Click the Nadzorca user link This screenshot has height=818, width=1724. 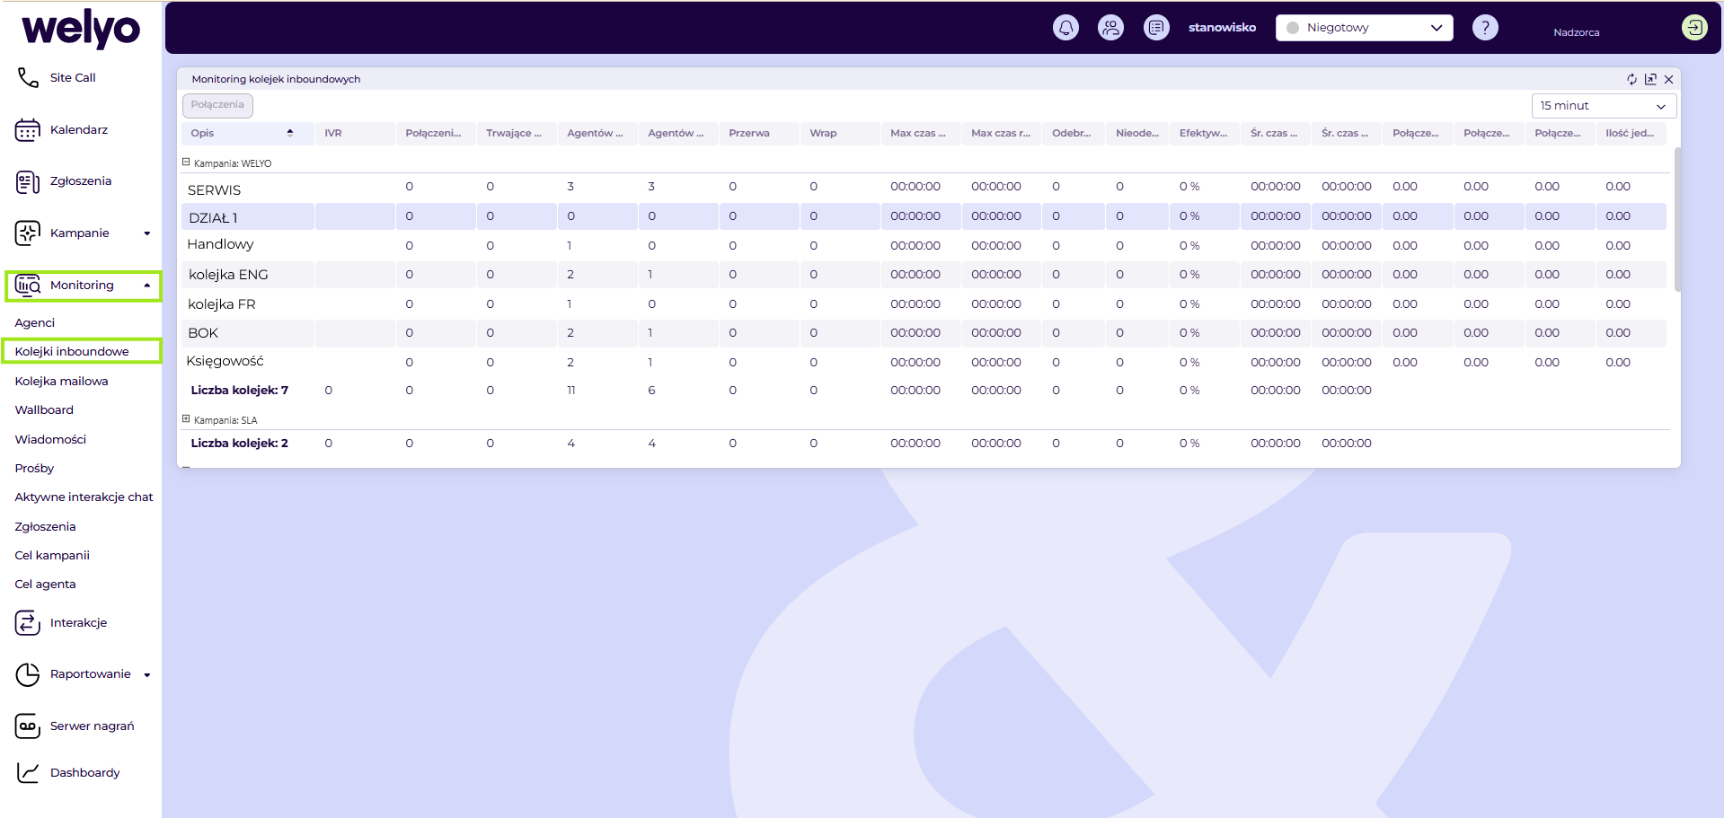(x=1576, y=32)
